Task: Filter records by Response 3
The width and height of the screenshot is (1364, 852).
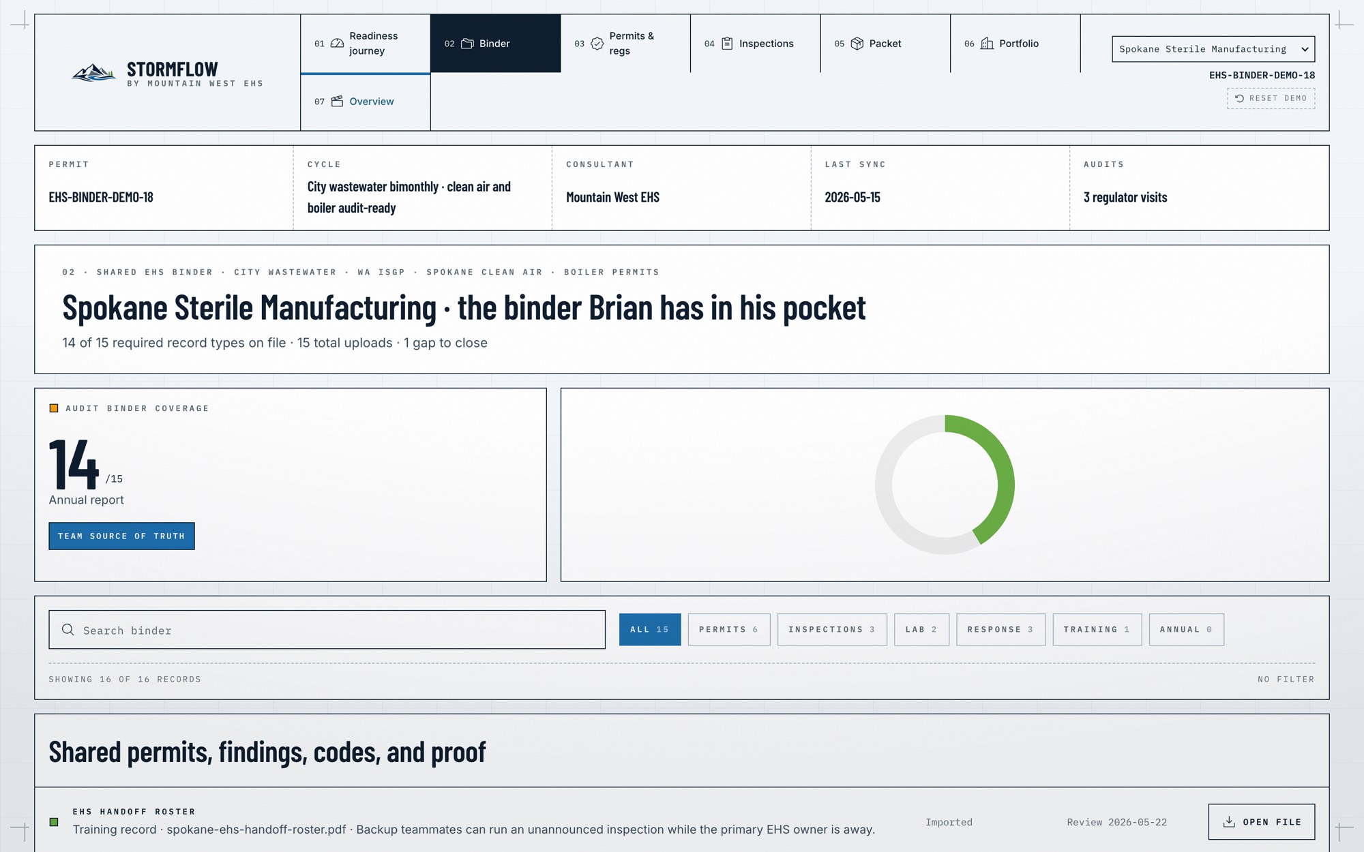Action: [1000, 630]
